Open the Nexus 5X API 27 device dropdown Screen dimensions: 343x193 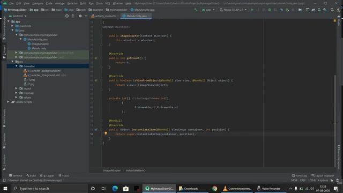pyautogui.click(x=233, y=10)
